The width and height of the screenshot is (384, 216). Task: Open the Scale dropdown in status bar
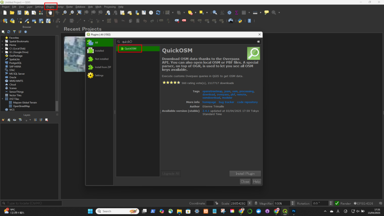(250, 203)
